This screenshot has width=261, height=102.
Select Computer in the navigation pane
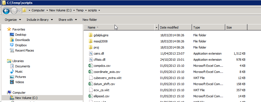[19, 93]
